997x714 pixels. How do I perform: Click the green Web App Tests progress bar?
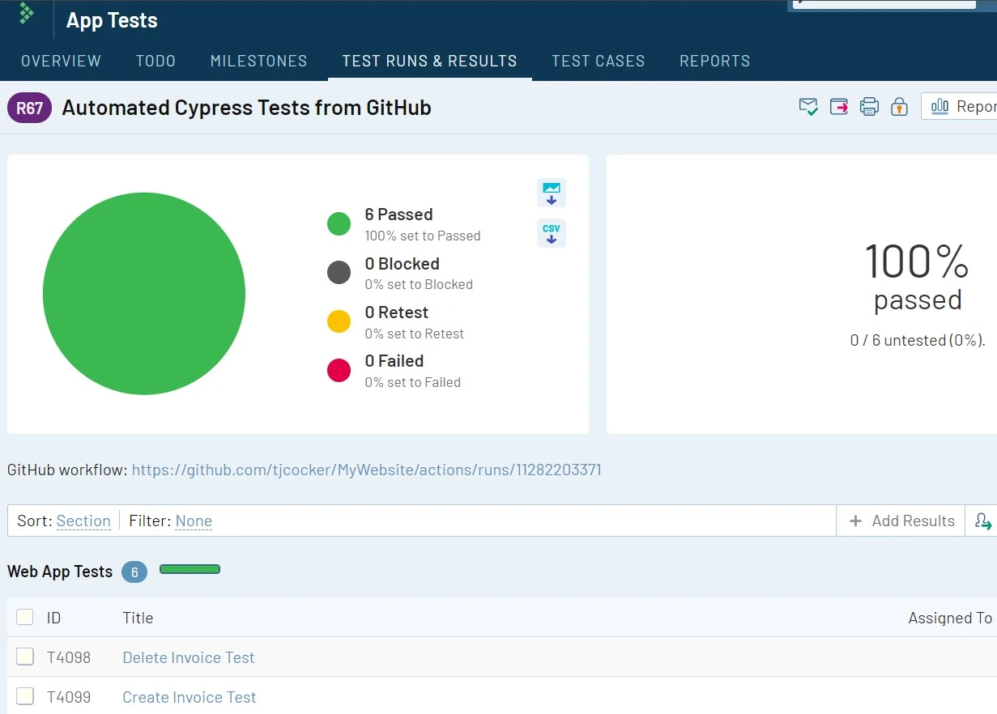tap(190, 570)
